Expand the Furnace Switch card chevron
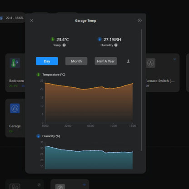 pyautogui.click(x=174, y=59)
